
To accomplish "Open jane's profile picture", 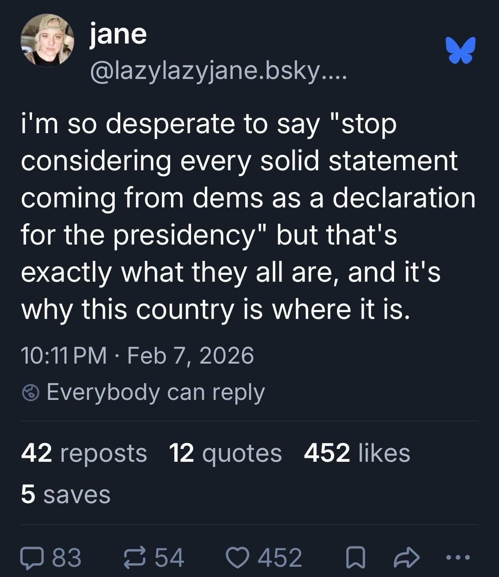I will (x=47, y=40).
